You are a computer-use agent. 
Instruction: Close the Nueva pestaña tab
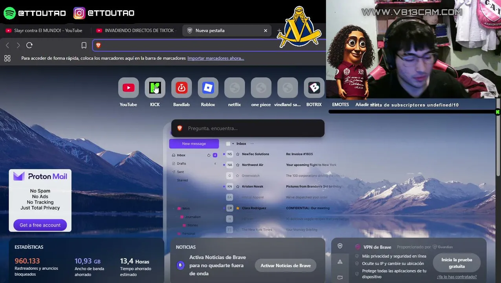[x=266, y=31]
